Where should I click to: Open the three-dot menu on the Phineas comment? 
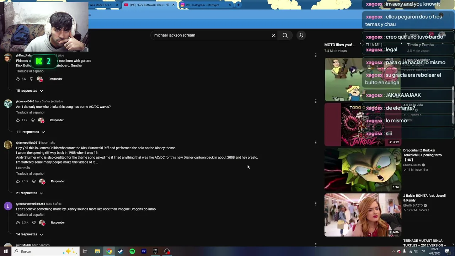316,55
